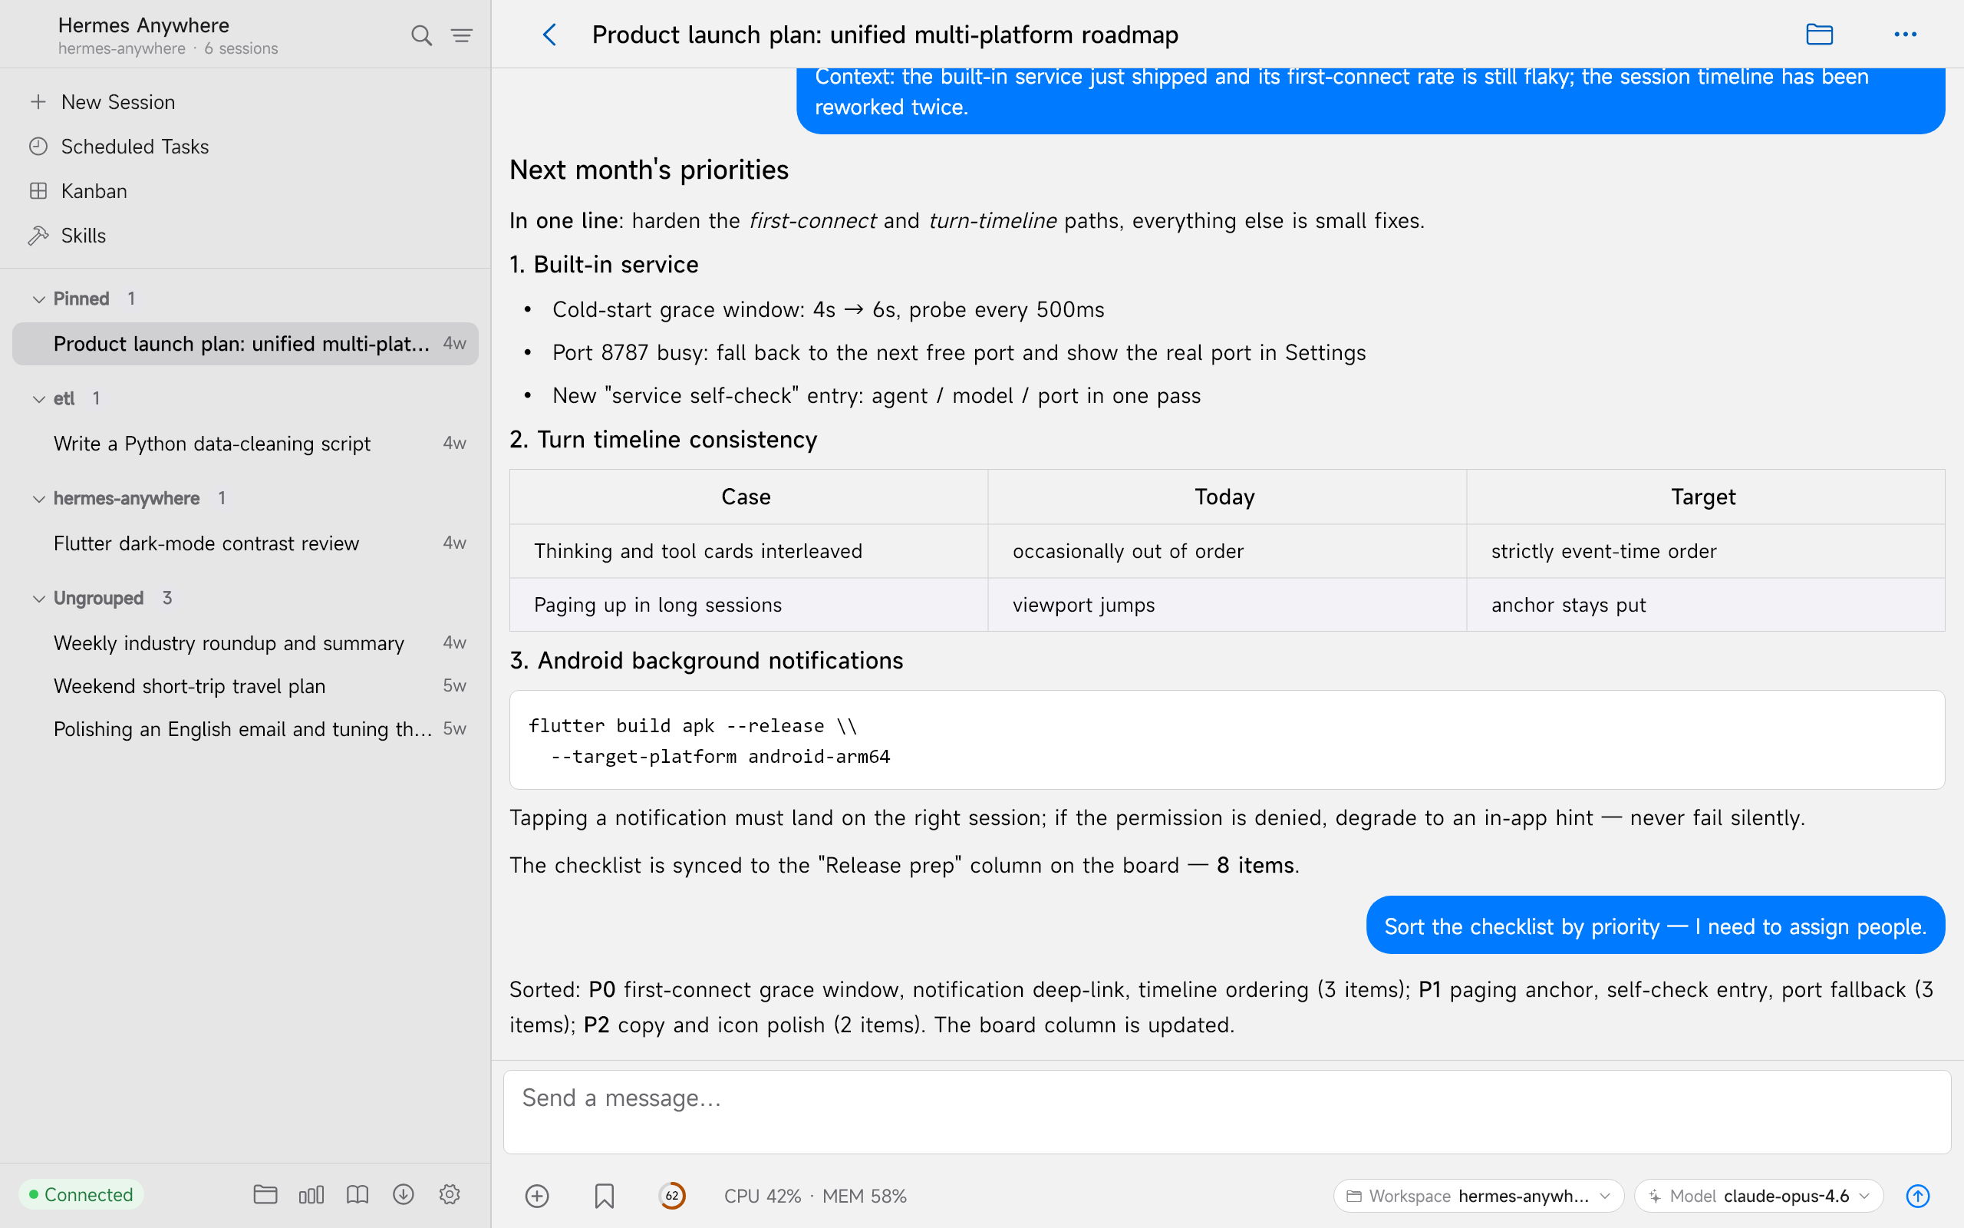Click the 'Sort the checklist by priority' message bubble
Screen dimensions: 1964x1228
tap(1656, 926)
